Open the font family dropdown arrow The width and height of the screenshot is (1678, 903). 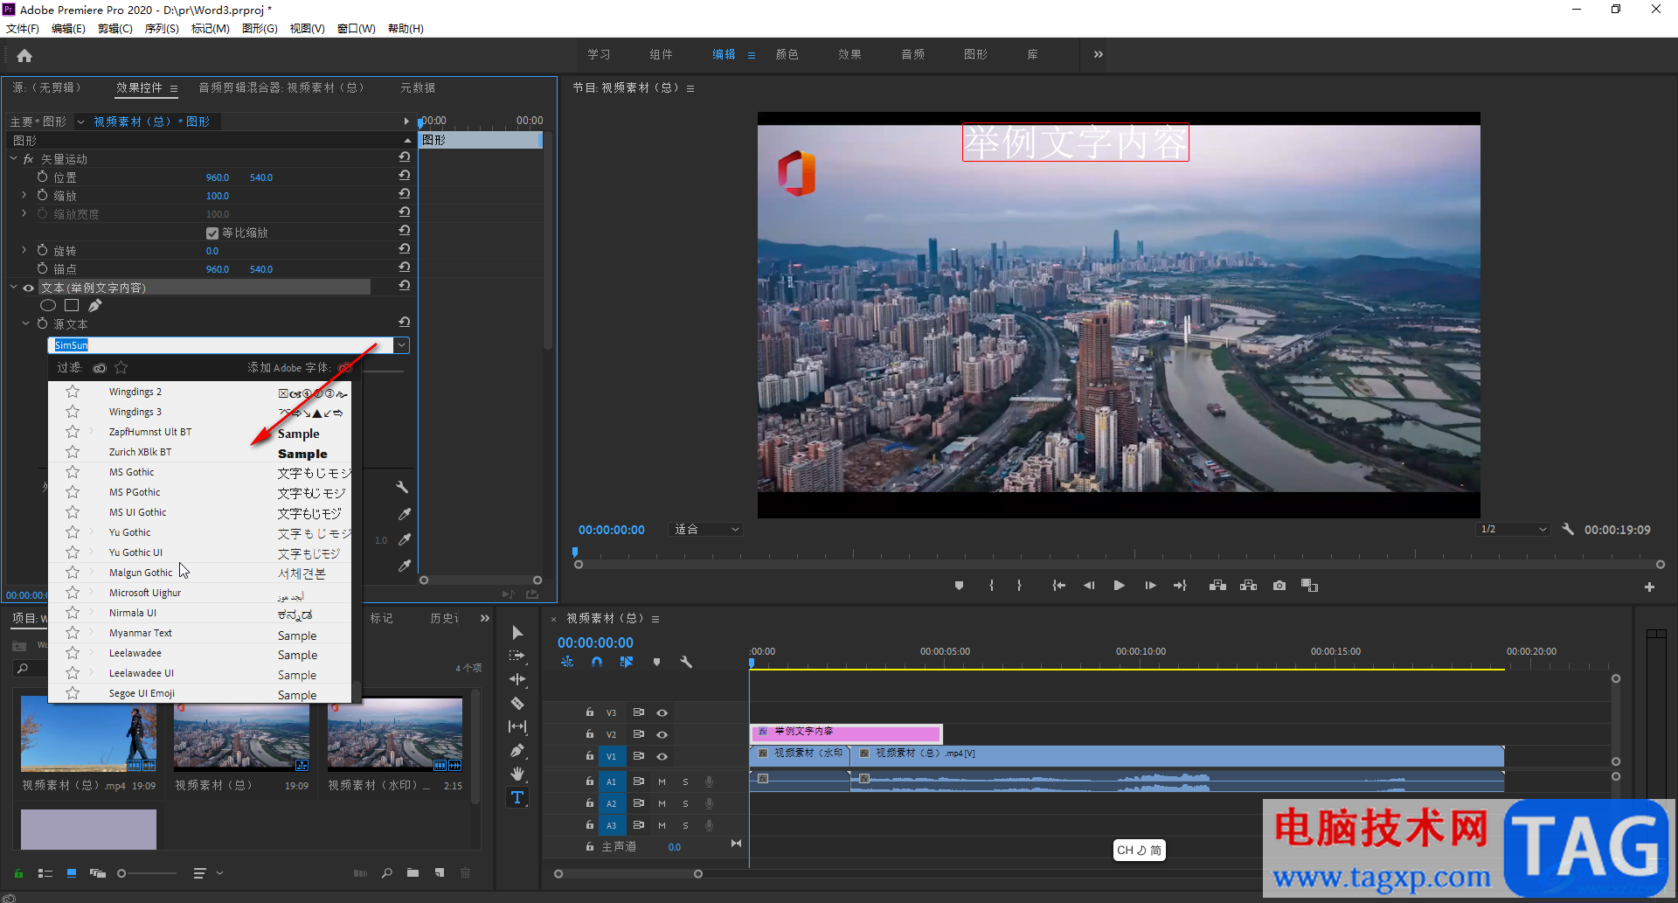click(401, 345)
